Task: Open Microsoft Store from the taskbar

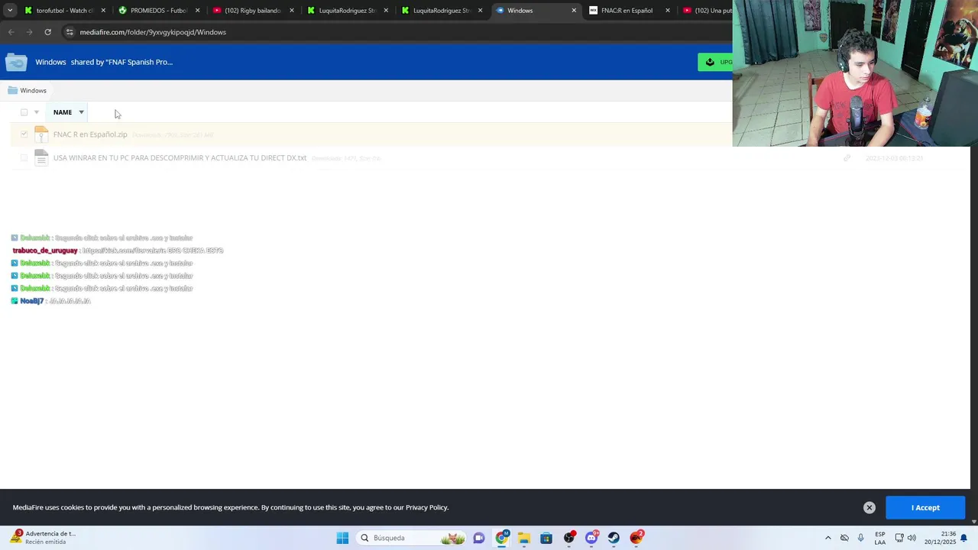Action: 546,538
